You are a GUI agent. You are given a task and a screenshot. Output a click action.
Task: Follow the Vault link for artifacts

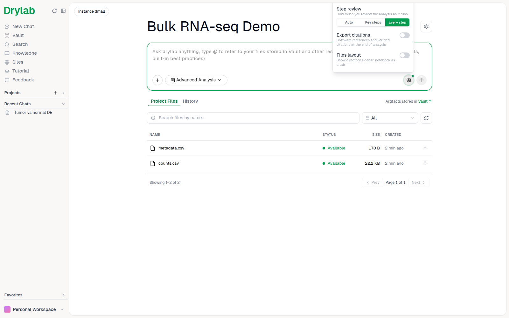(425, 101)
